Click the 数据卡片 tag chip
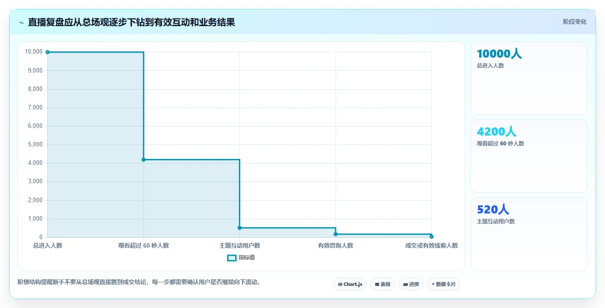The height and width of the screenshot is (308, 605). [x=444, y=284]
